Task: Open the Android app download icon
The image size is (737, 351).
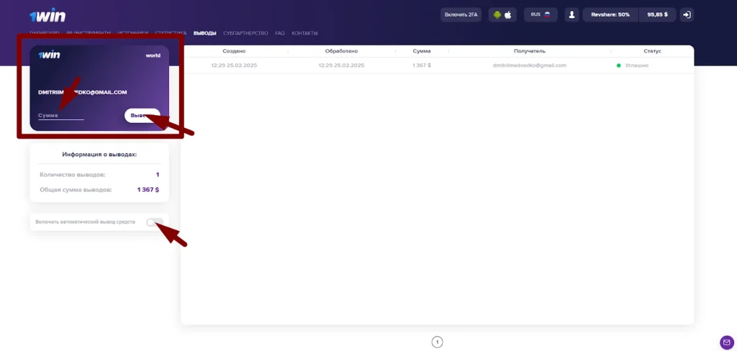Action: point(497,15)
